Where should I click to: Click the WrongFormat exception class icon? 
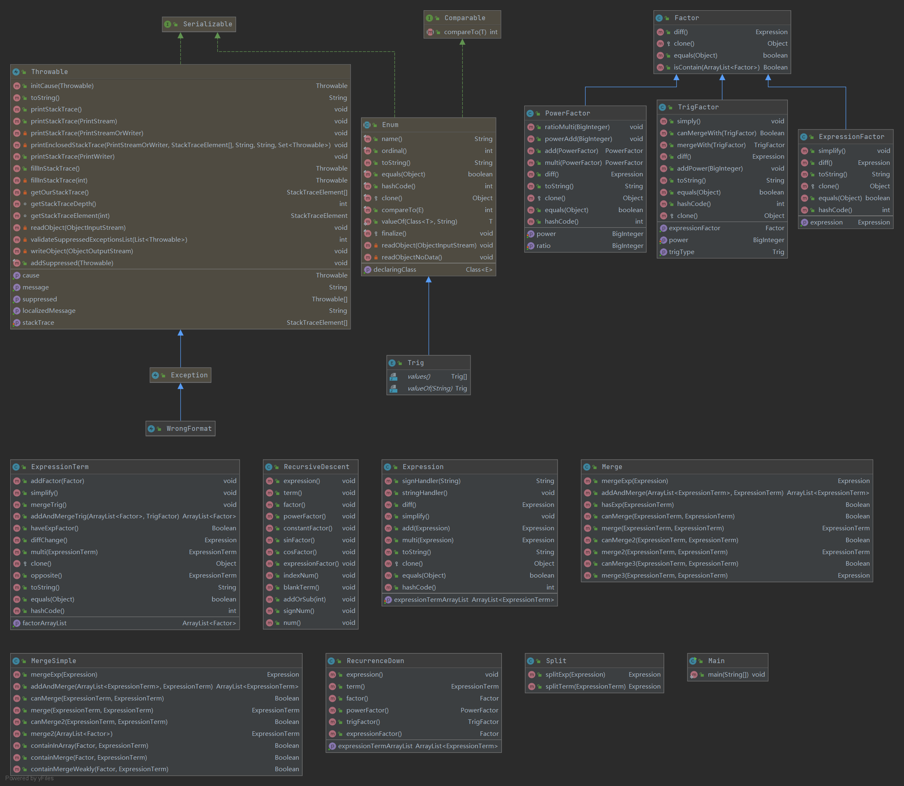pyautogui.click(x=151, y=428)
